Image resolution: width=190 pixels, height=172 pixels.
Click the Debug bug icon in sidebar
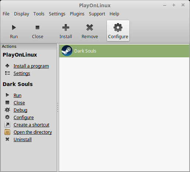point(7,110)
